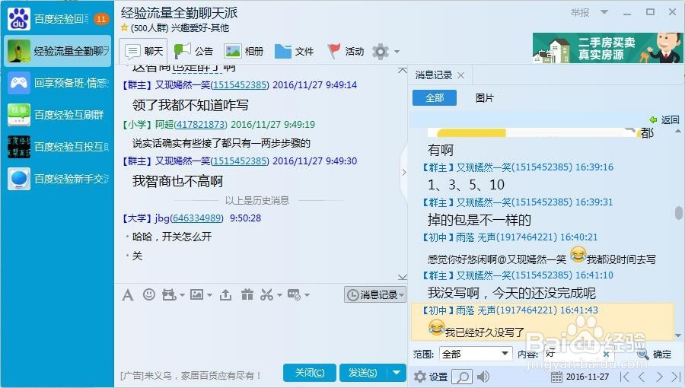Open 百度经验互投互助 chat with dark avatar
Image resolution: width=685 pixels, height=388 pixels.
[x=57, y=147]
